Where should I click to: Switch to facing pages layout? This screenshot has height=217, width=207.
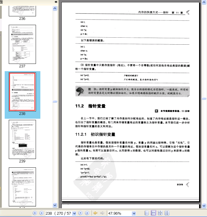click(x=167, y=213)
